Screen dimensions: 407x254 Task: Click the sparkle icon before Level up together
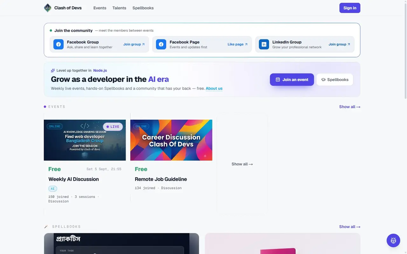pyautogui.click(x=53, y=70)
